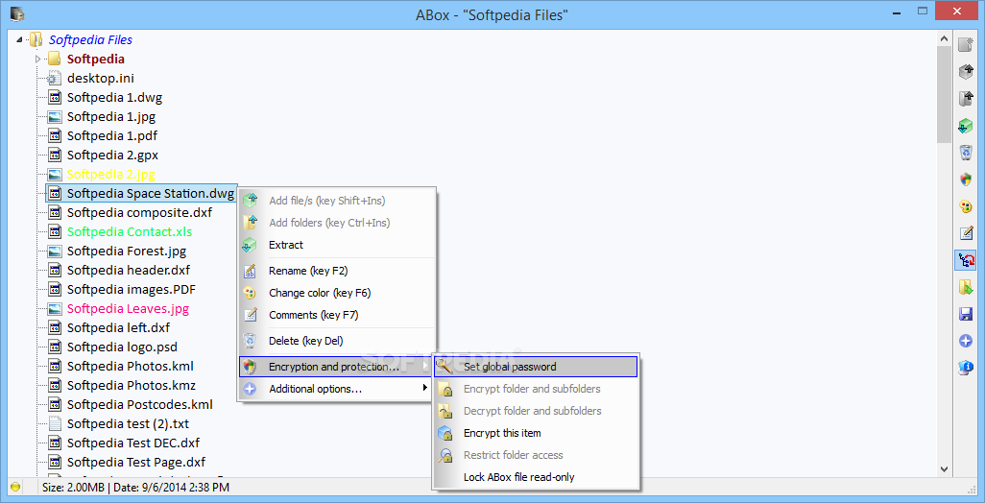Screen dimensions: 985x503
Task: Click the palette change color toolbar icon
Action: [x=966, y=206]
